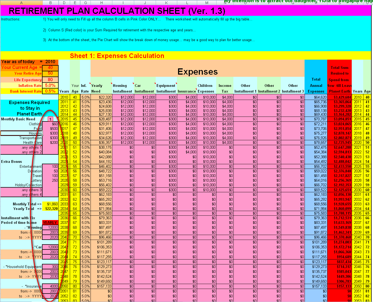Select the Yearly Total $22,320 cell
The width and height of the screenshot is (373, 302).
[x=50, y=209]
